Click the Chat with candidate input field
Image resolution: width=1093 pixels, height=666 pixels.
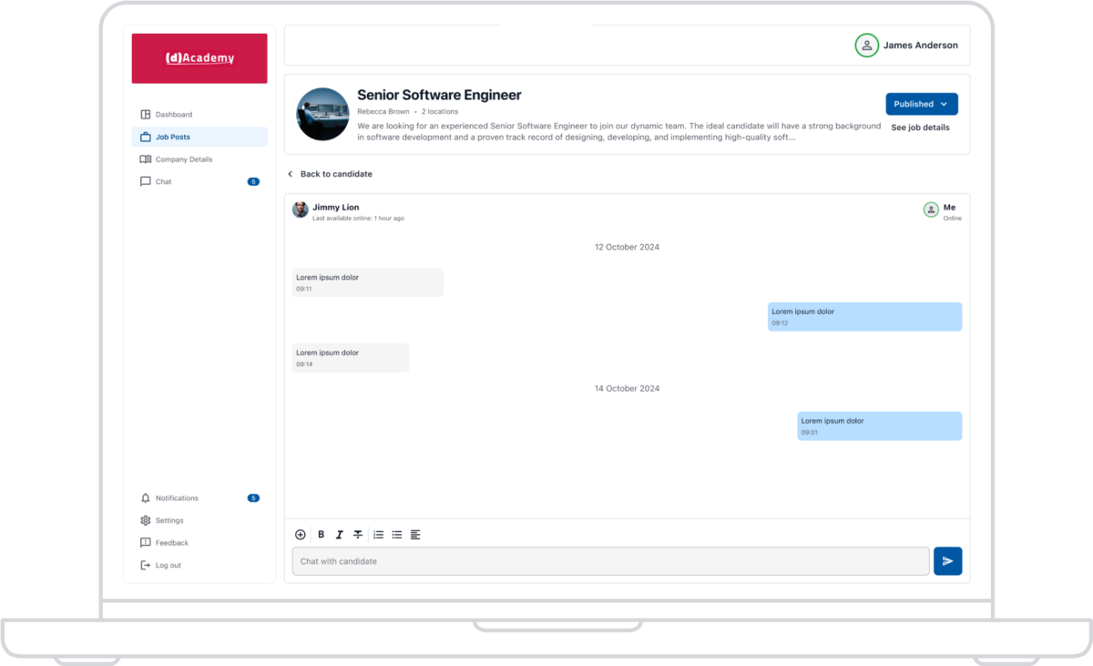(x=610, y=561)
